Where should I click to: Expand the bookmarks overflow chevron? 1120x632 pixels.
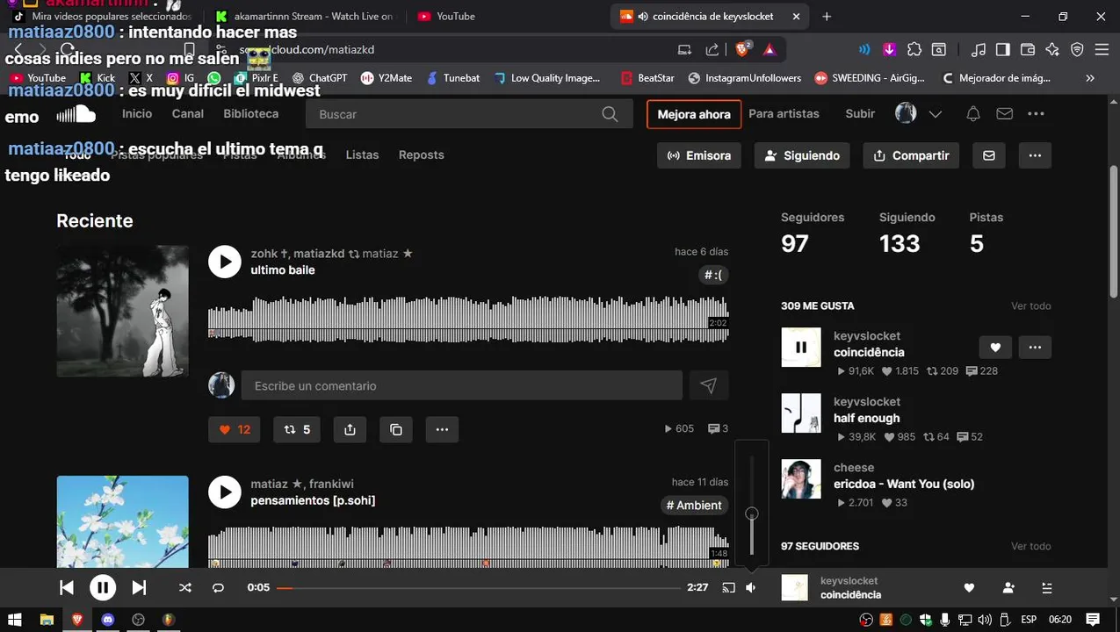click(1090, 78)
